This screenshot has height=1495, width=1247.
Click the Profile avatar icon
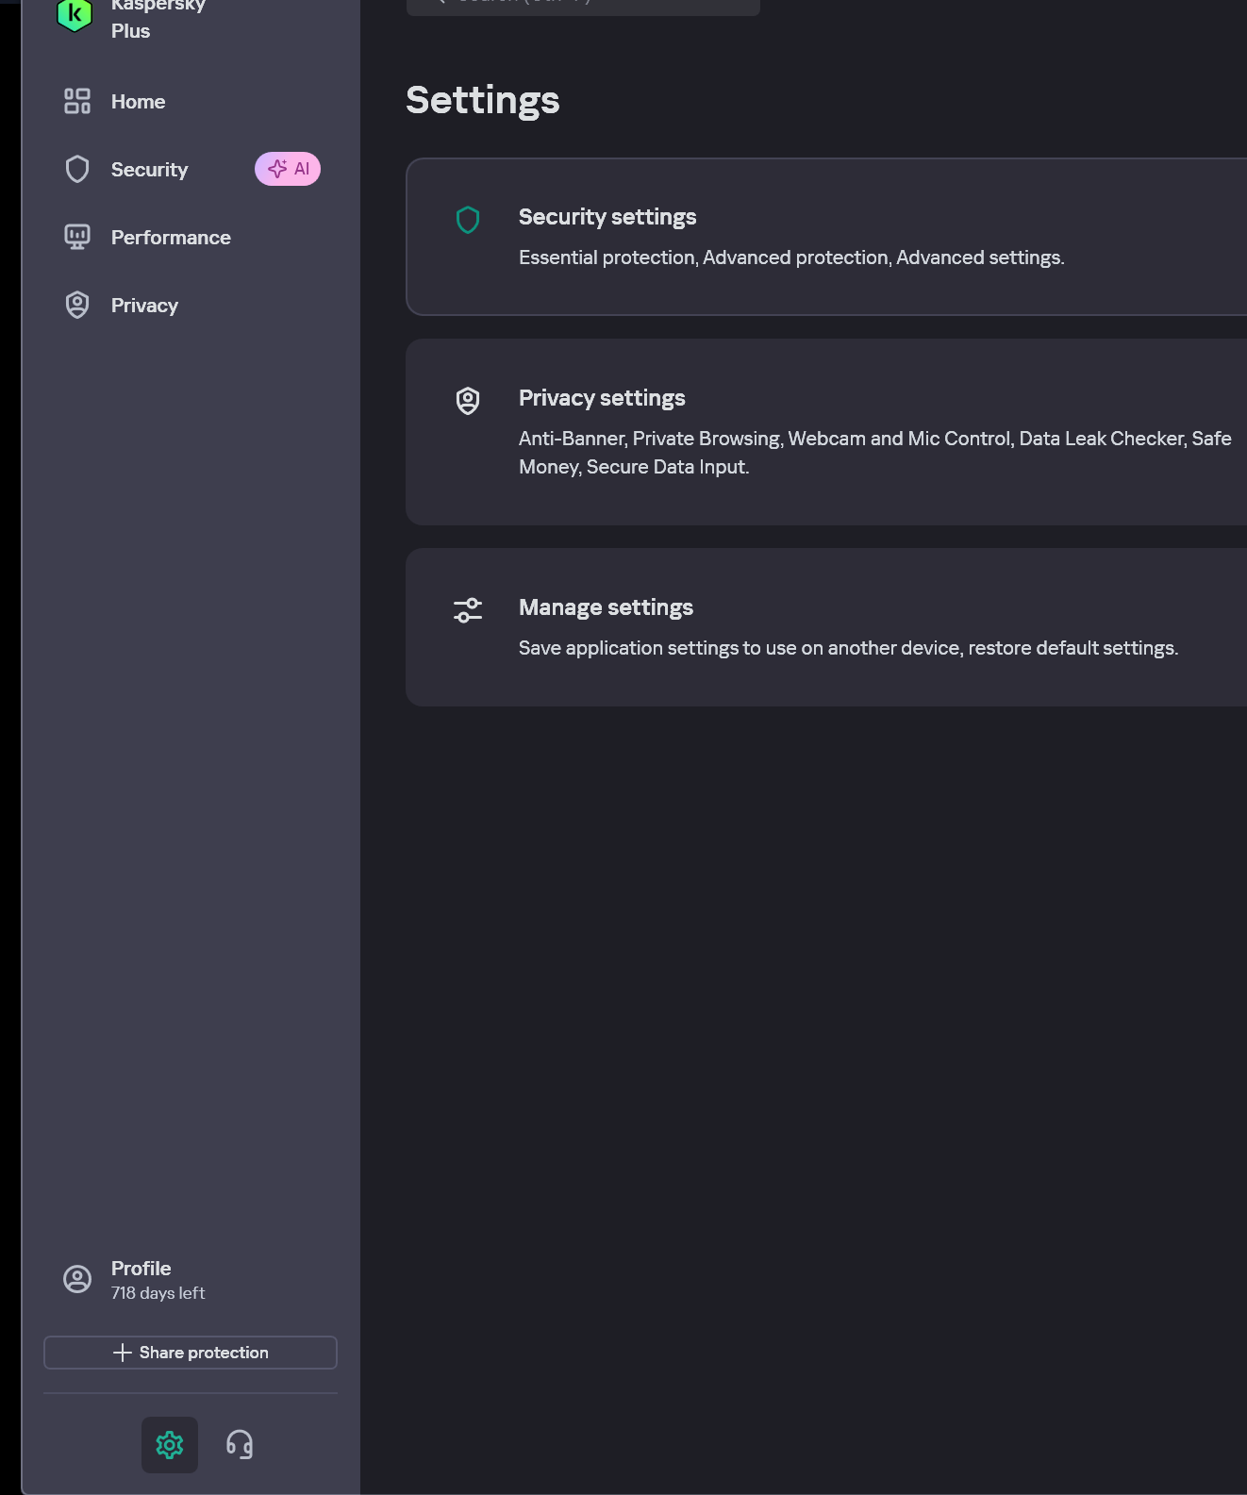[77, 1279]
